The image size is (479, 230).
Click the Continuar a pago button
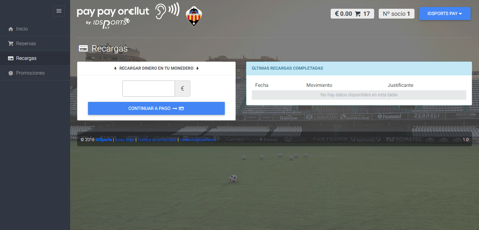(156, 109)
